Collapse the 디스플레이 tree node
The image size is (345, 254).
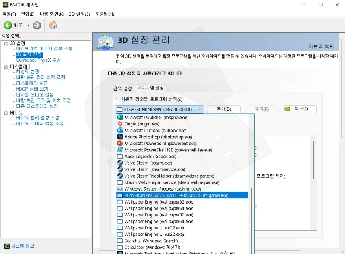coord(6,67)
